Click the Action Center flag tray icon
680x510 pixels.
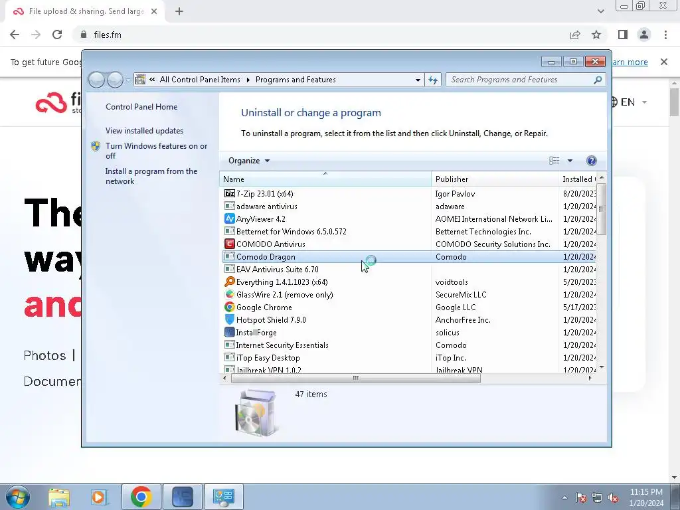point(581,498)
